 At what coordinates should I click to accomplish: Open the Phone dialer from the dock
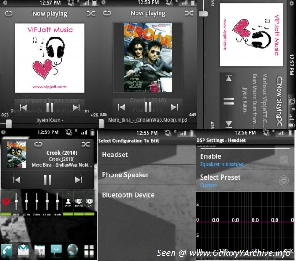tap(7, 251)
